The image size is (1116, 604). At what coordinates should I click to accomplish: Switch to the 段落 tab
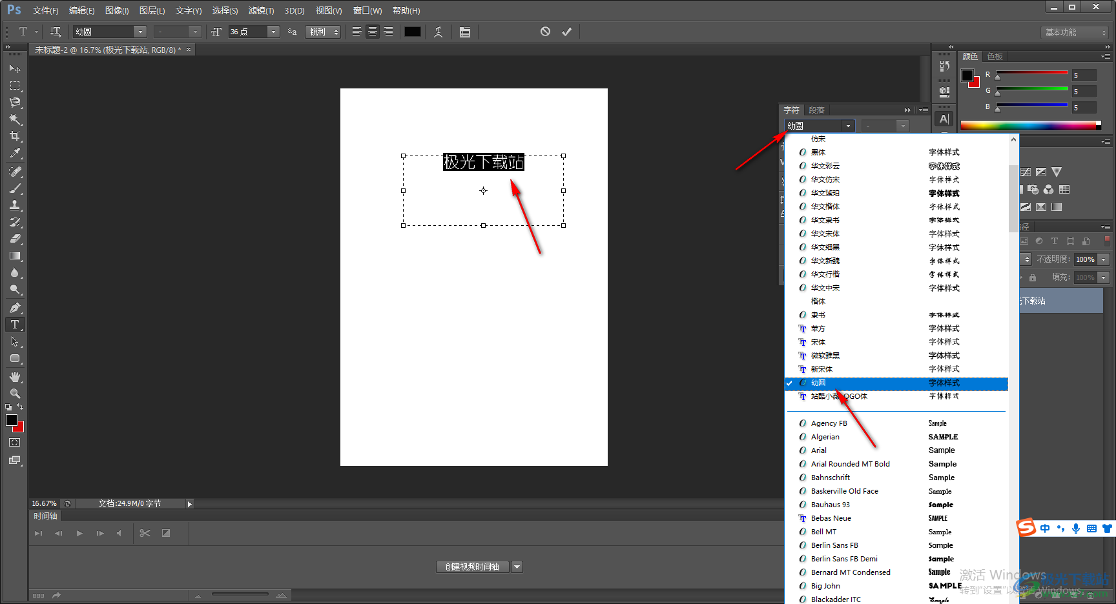click(x=816, y=110)
